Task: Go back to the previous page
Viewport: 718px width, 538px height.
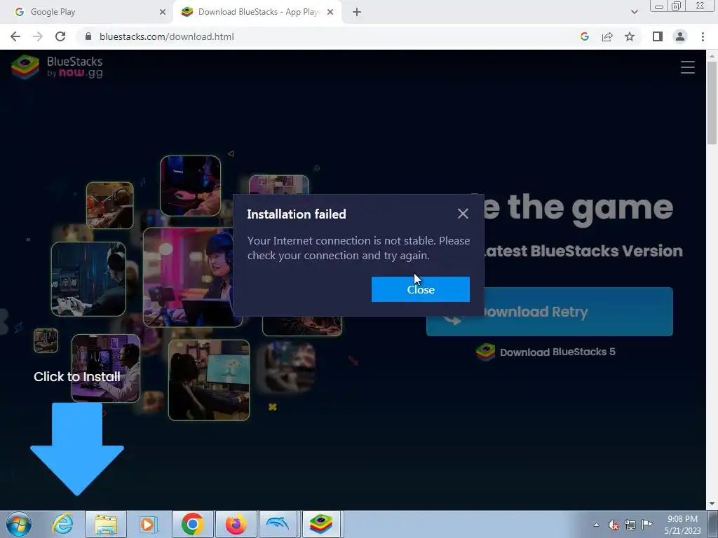Action: point(15,36)
